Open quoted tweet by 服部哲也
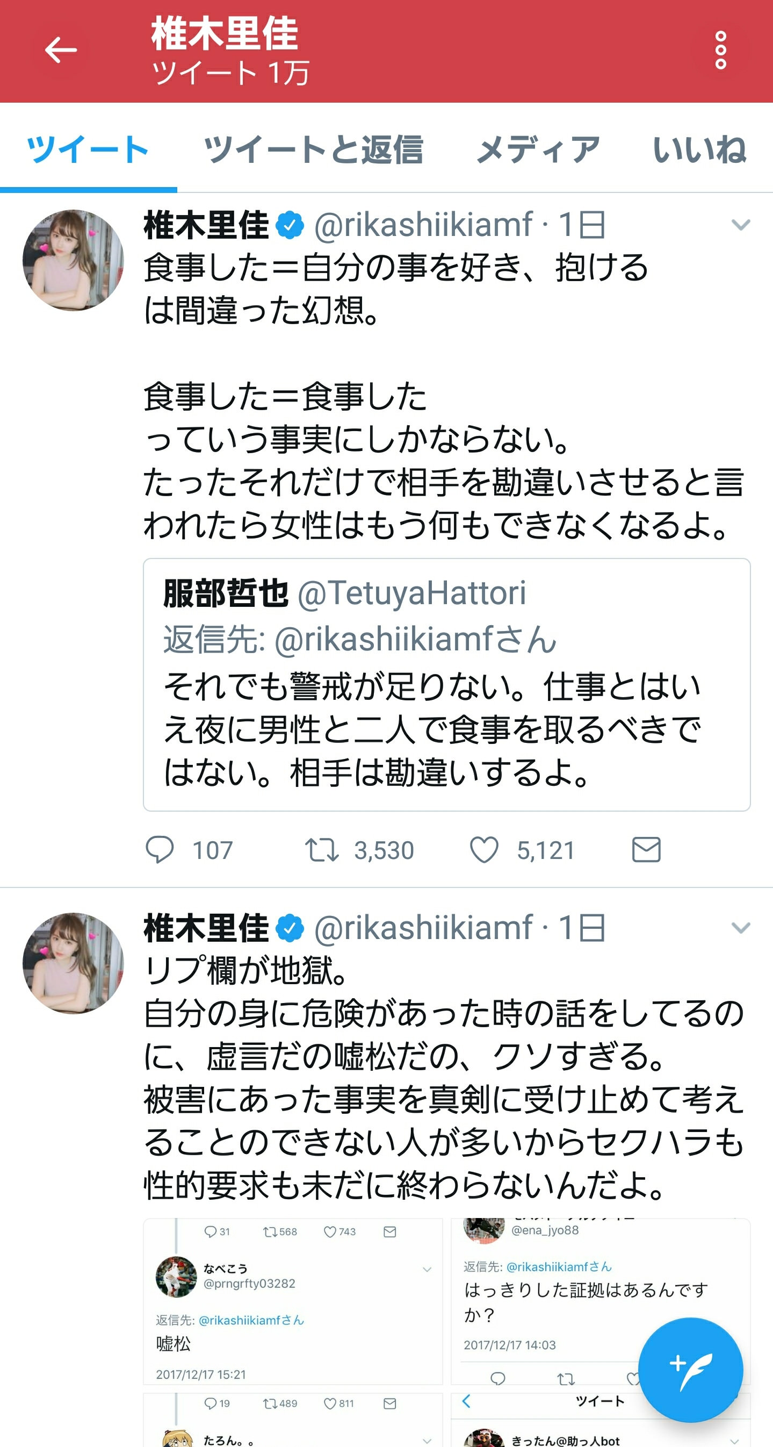Viewport: 773px width, 1447px height. 446,684
